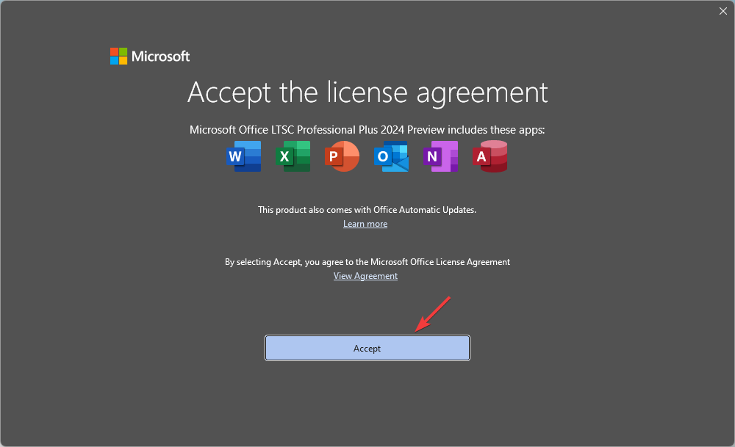Click the OneNote app icon
The width and height of the screenshot is (735, 447).
click(440, 156)
